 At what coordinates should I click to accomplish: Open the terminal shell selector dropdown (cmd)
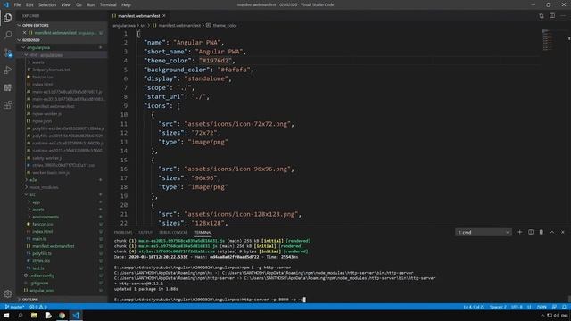(484, 232)
